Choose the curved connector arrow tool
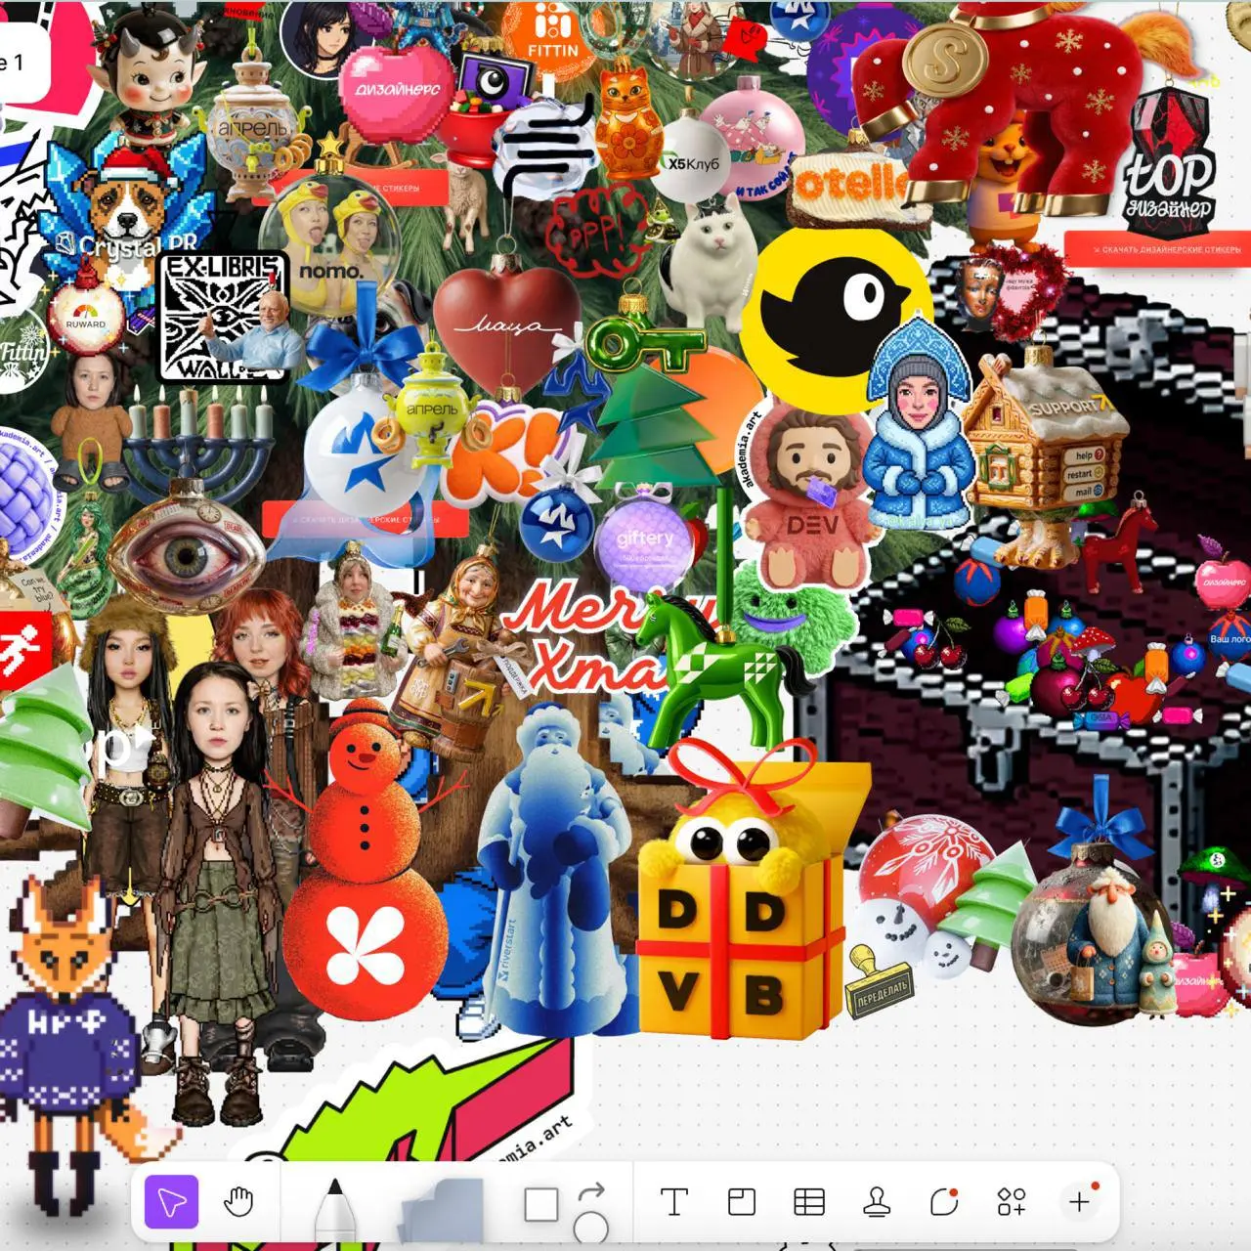Screen dimensions: 1251x1251 [x=591, y=1191]
